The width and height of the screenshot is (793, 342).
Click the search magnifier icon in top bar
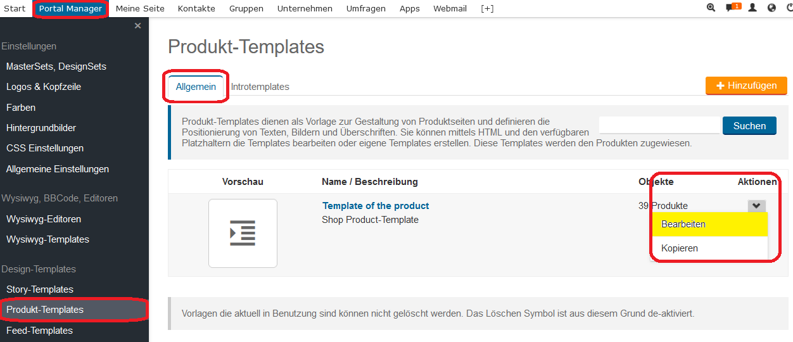711,8
